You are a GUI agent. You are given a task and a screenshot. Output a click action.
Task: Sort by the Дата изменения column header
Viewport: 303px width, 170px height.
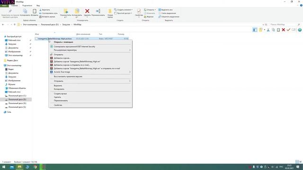click(x=83, y=34)
